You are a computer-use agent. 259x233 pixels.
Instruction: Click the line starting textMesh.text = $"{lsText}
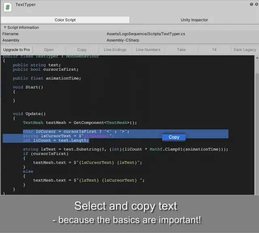89,180
